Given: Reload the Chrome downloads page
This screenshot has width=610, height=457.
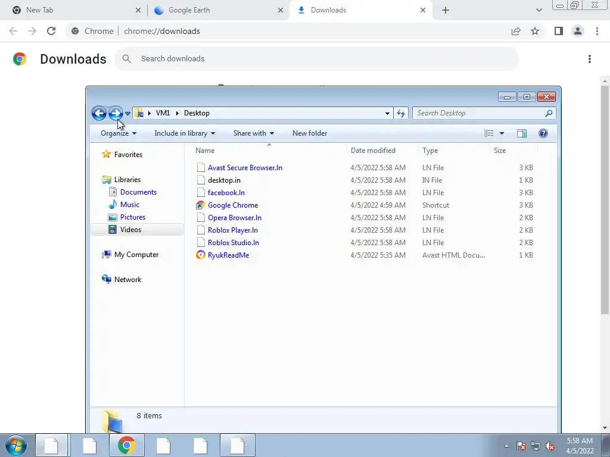Looking at the screenshot, I should pos(51,31).
